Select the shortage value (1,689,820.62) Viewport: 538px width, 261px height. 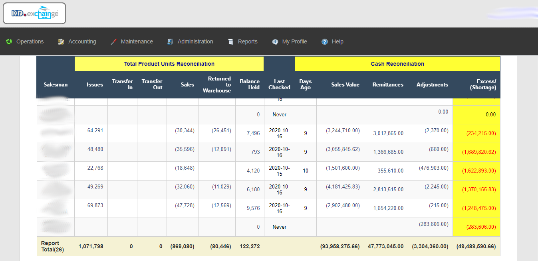(x=479, y=152)
